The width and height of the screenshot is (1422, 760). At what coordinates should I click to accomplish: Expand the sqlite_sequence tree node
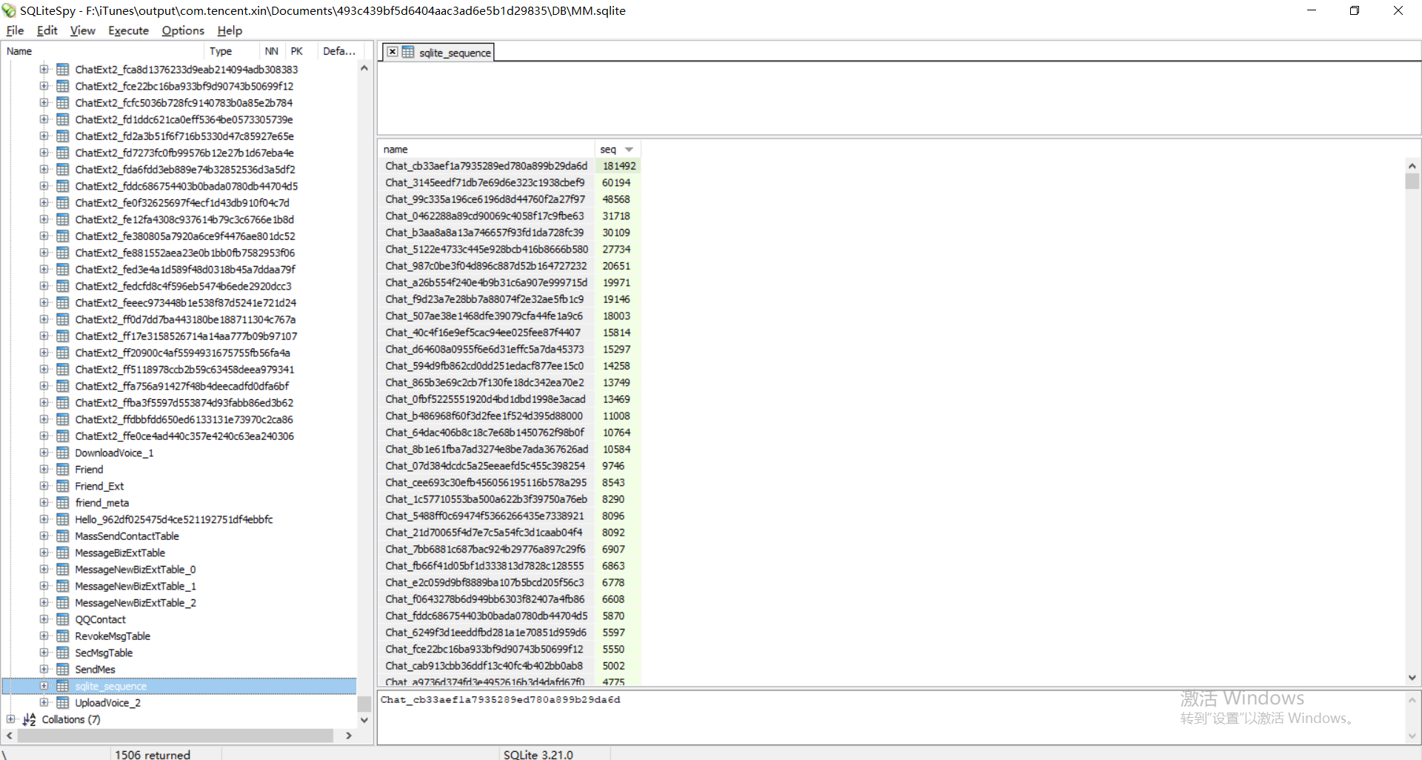[x=44, y=686]
